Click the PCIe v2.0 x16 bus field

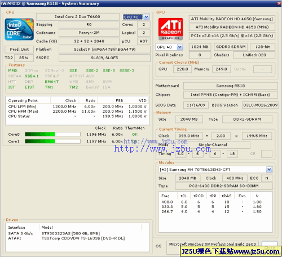[x=232, y=36]
